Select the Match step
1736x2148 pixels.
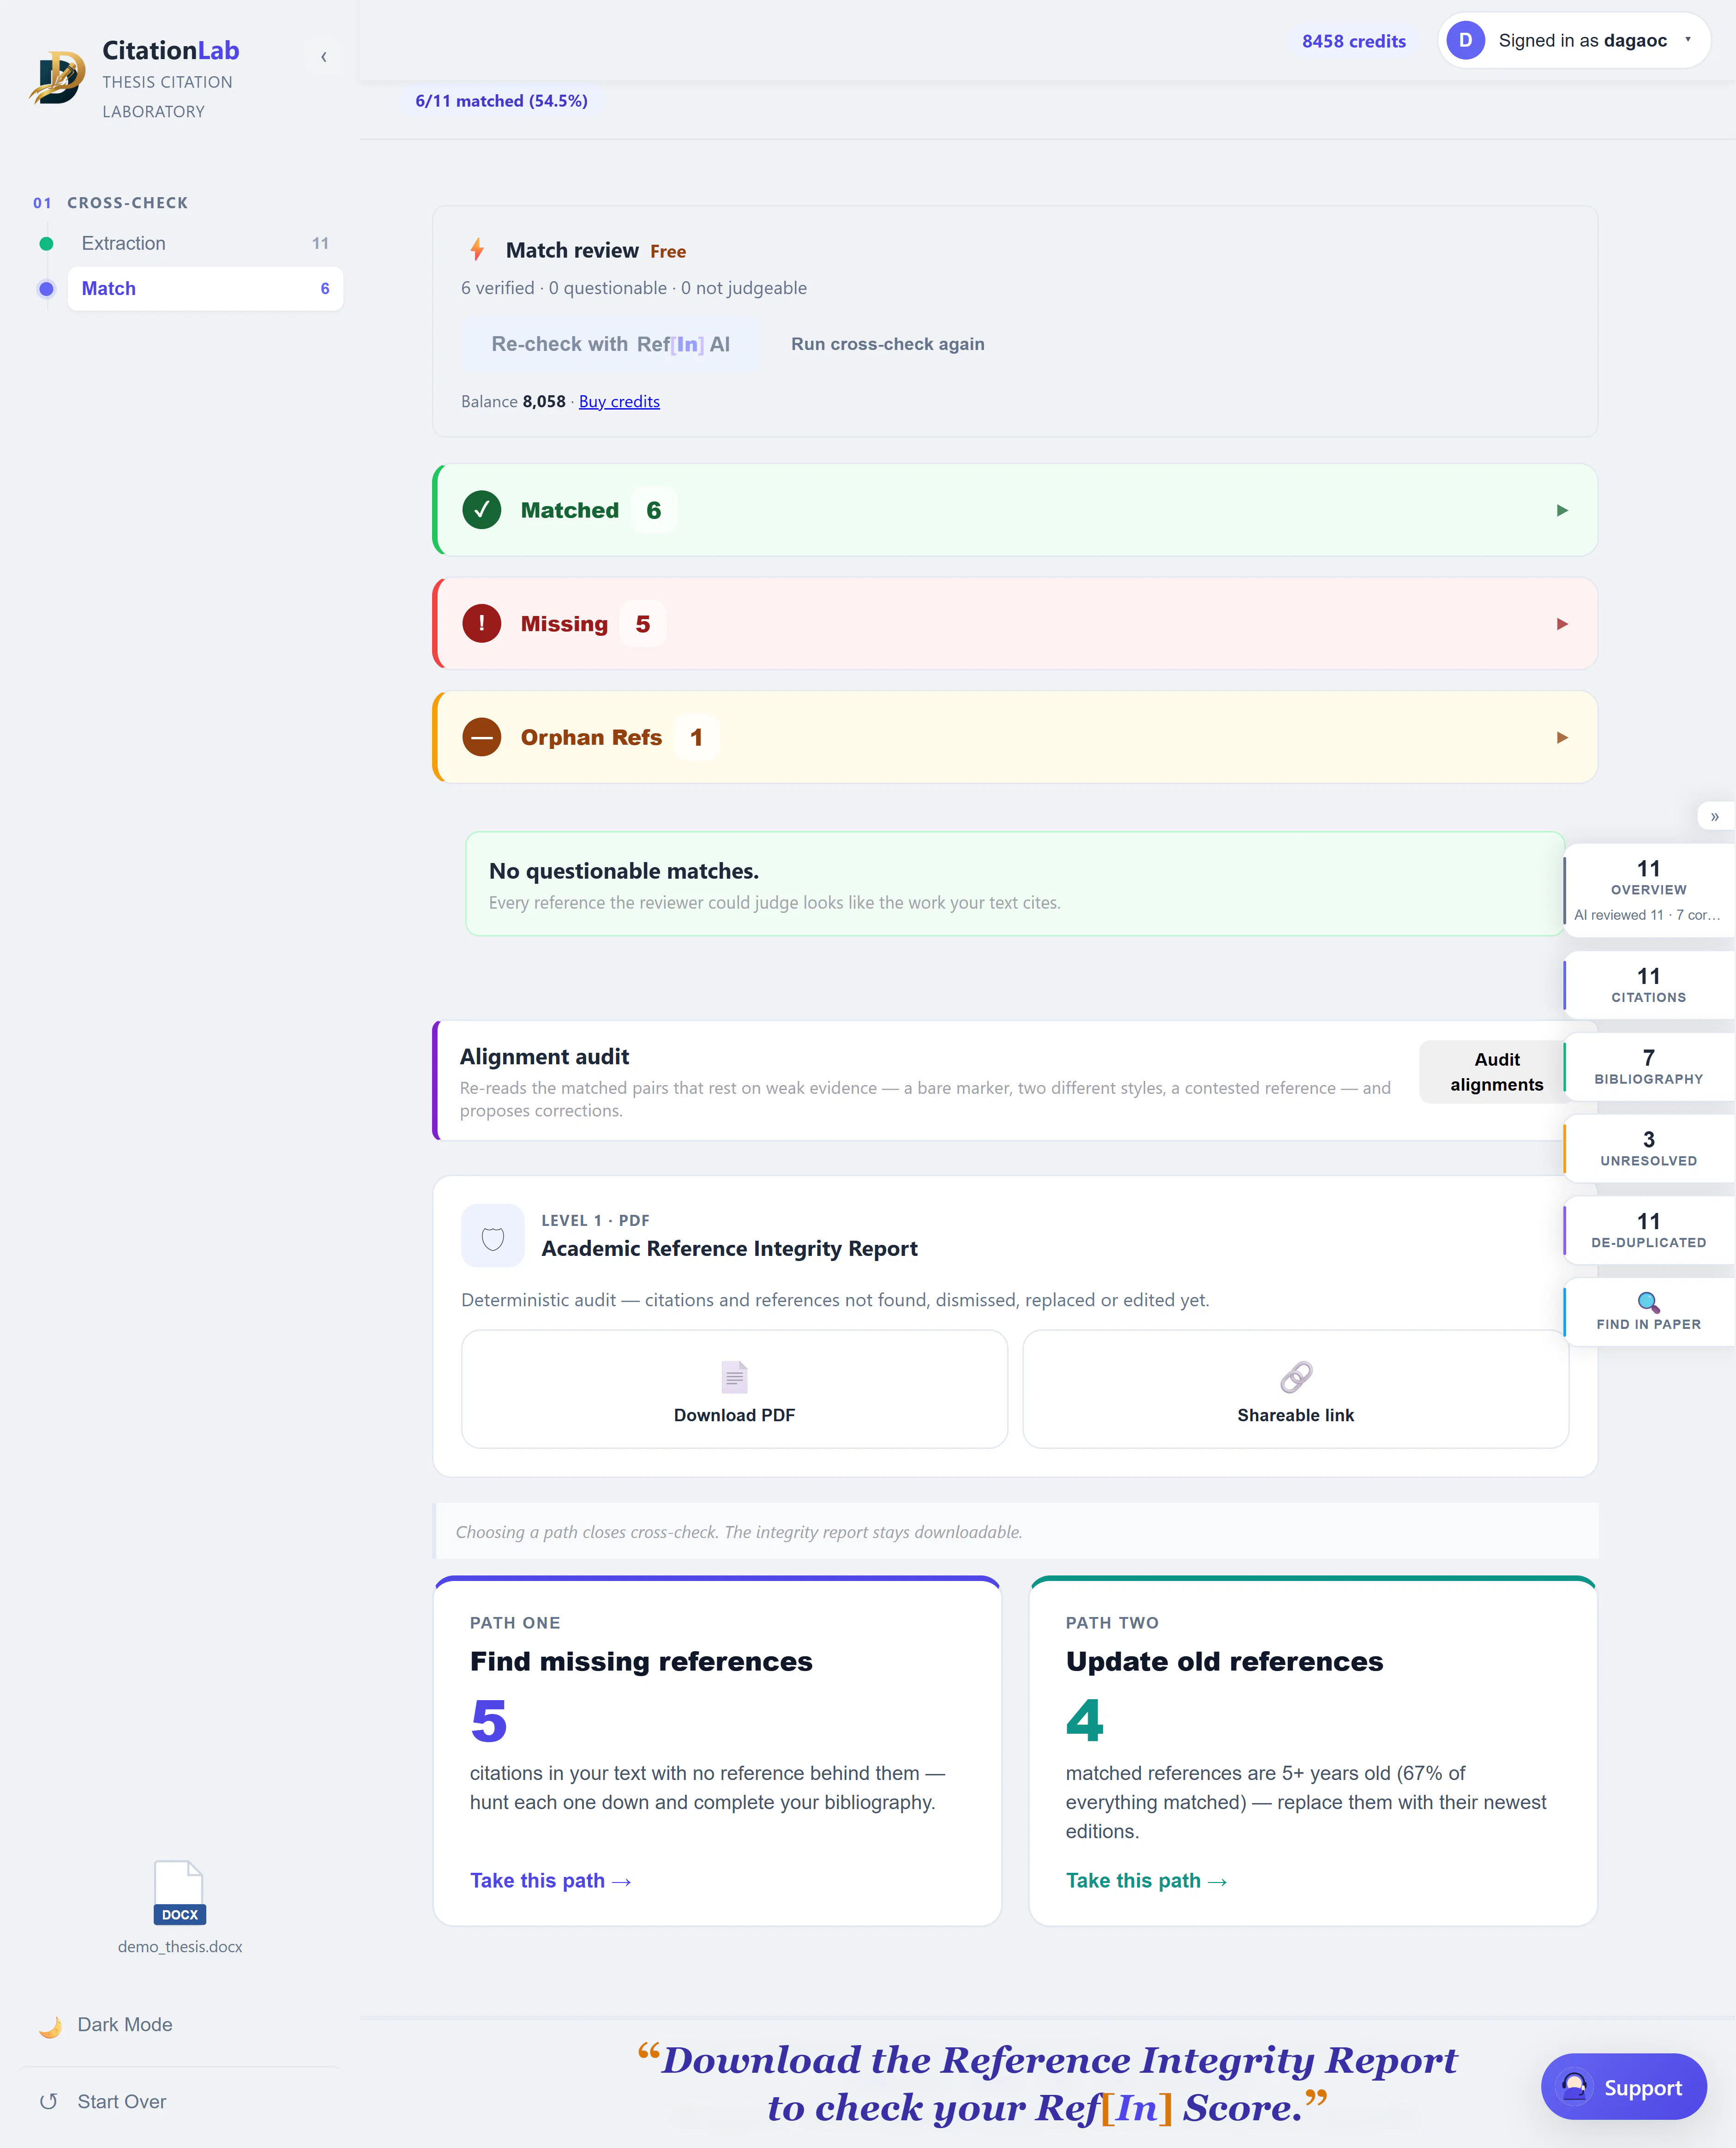coord(205,288)
